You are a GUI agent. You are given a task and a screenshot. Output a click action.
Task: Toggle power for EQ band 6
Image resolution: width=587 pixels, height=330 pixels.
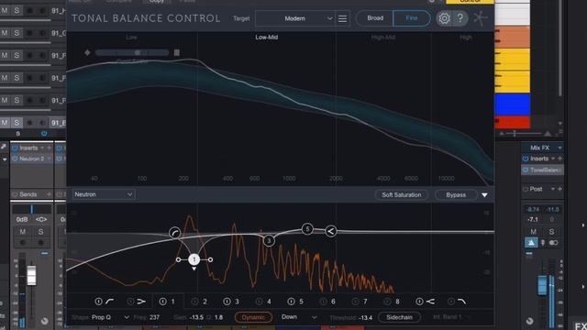[x=323, y=302]
